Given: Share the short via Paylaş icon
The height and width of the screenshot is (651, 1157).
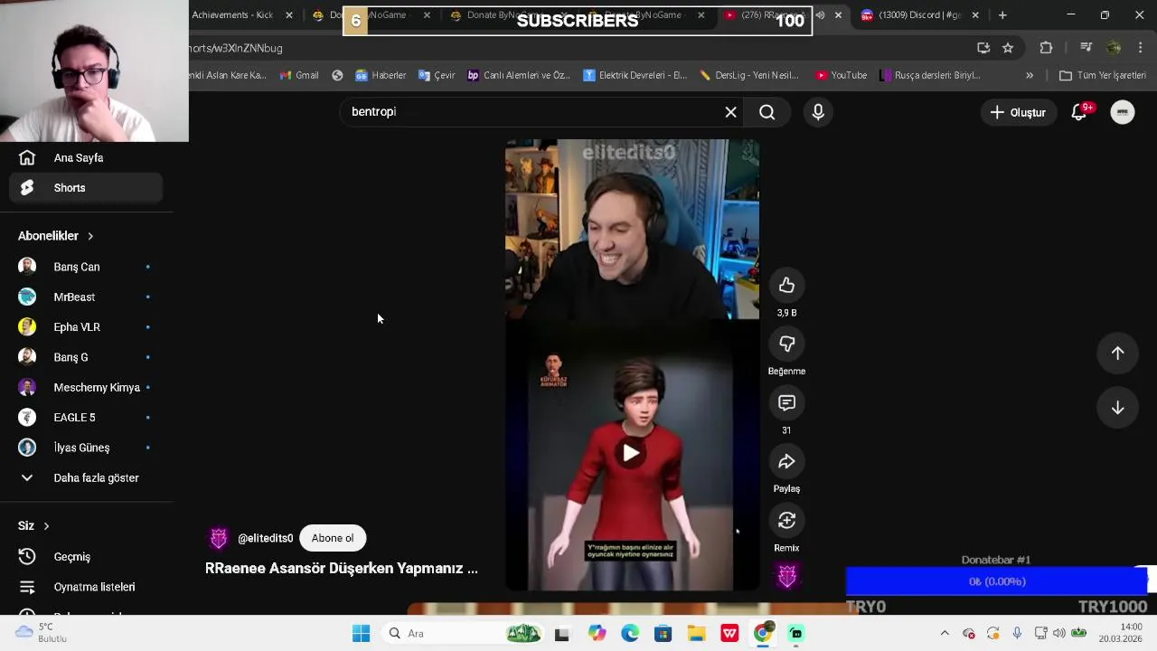Looking at the screenshot, I should (786, 462).
